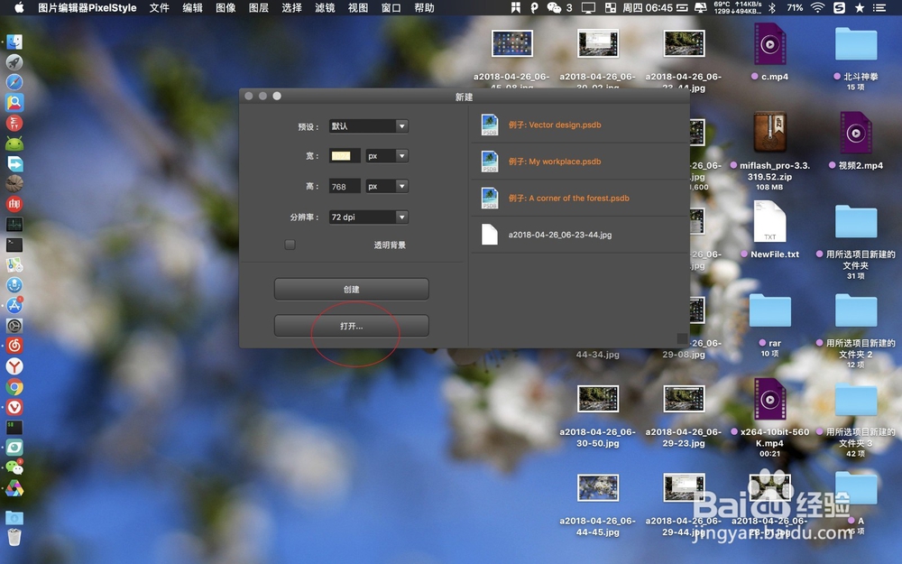Open the 分辨率 resolution dropdown showing 72 dpi
This screenshot has height=564, width=902.
[368, 217]
